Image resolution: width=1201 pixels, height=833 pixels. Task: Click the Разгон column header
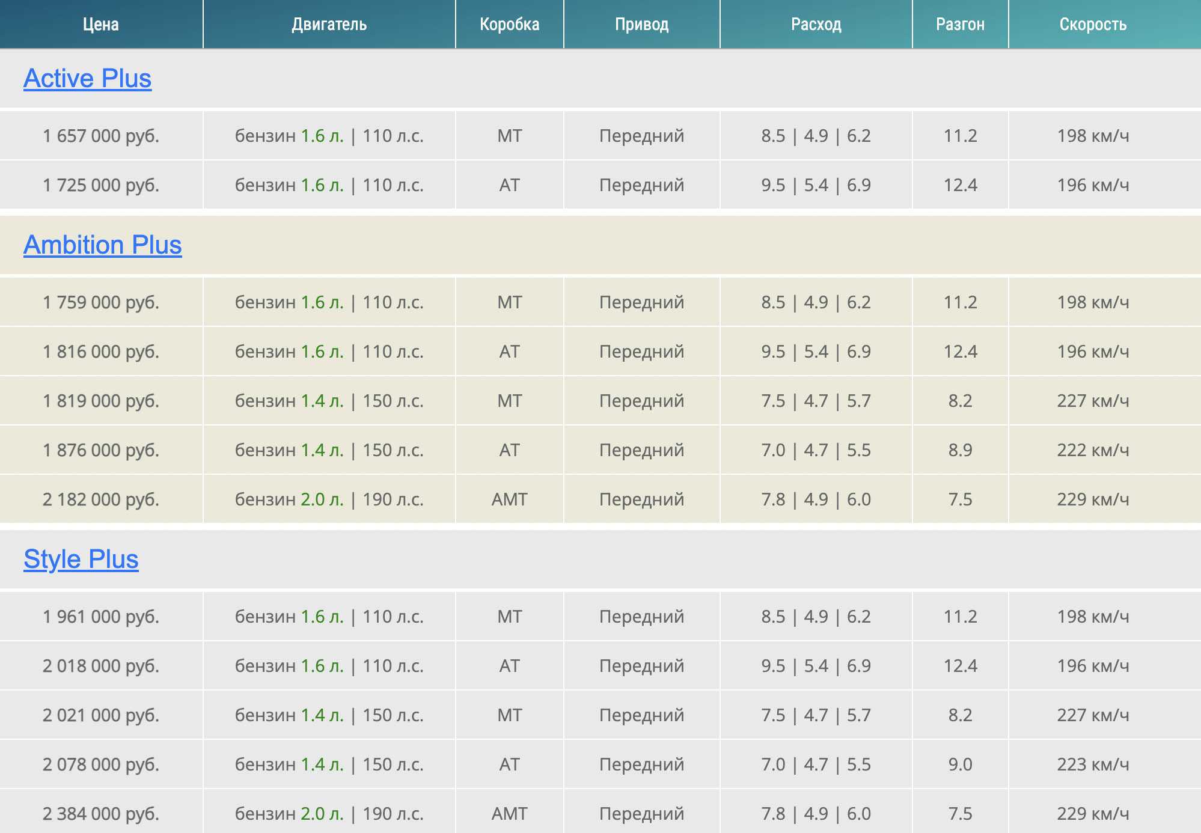coord(960,25)
